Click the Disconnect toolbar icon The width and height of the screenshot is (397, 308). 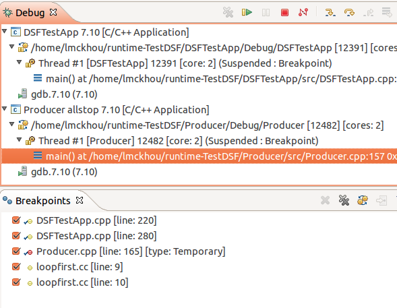[303, 12]
